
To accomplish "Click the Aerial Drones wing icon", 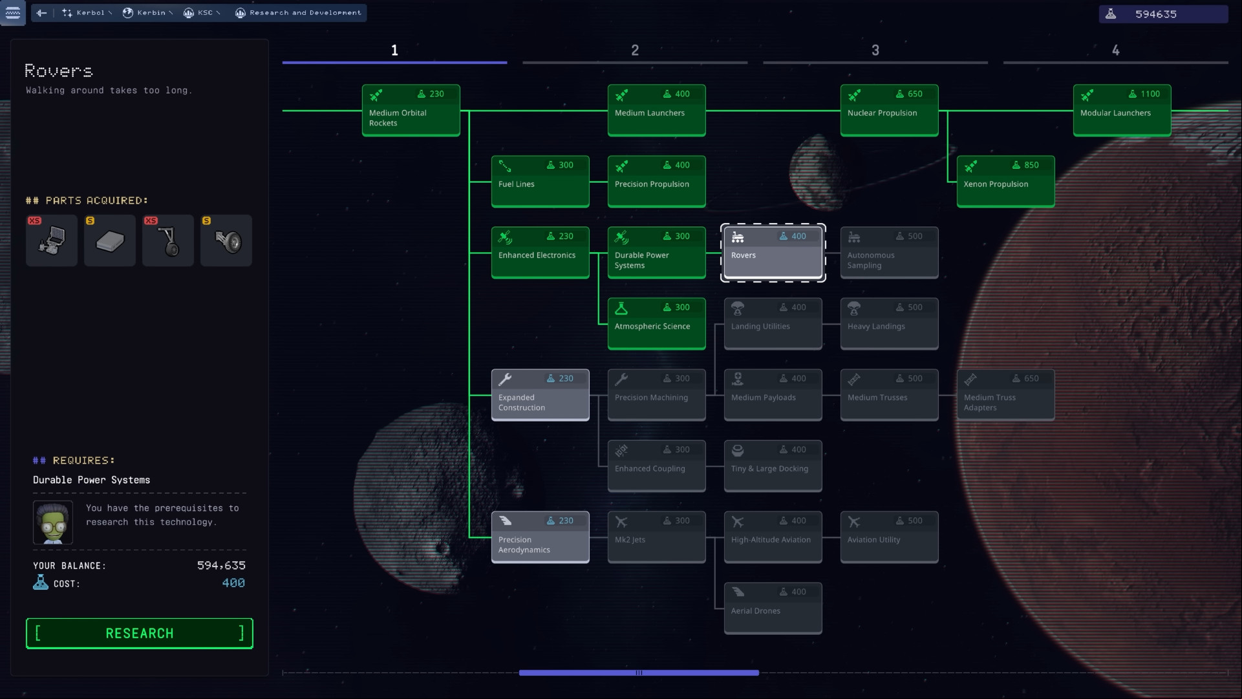I will click(738, 592).
